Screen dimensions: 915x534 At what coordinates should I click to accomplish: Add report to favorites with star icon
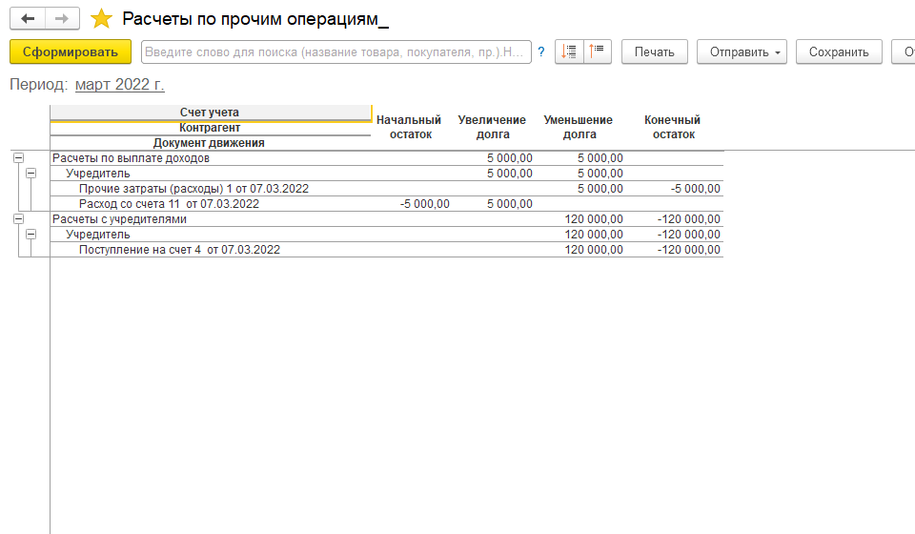(x=101, y=19)
